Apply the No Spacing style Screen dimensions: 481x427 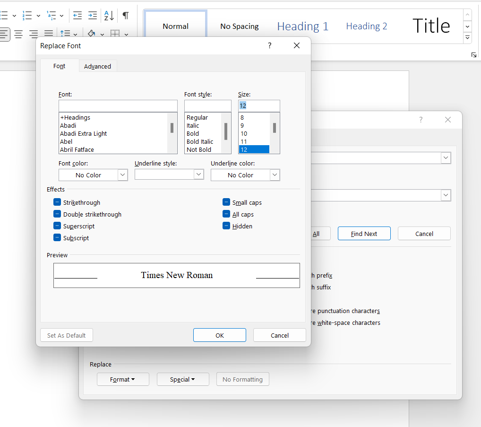point(239,26)
